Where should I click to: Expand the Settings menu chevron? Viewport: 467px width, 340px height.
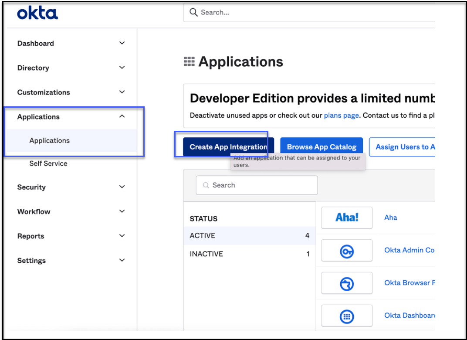click(122, 260)
